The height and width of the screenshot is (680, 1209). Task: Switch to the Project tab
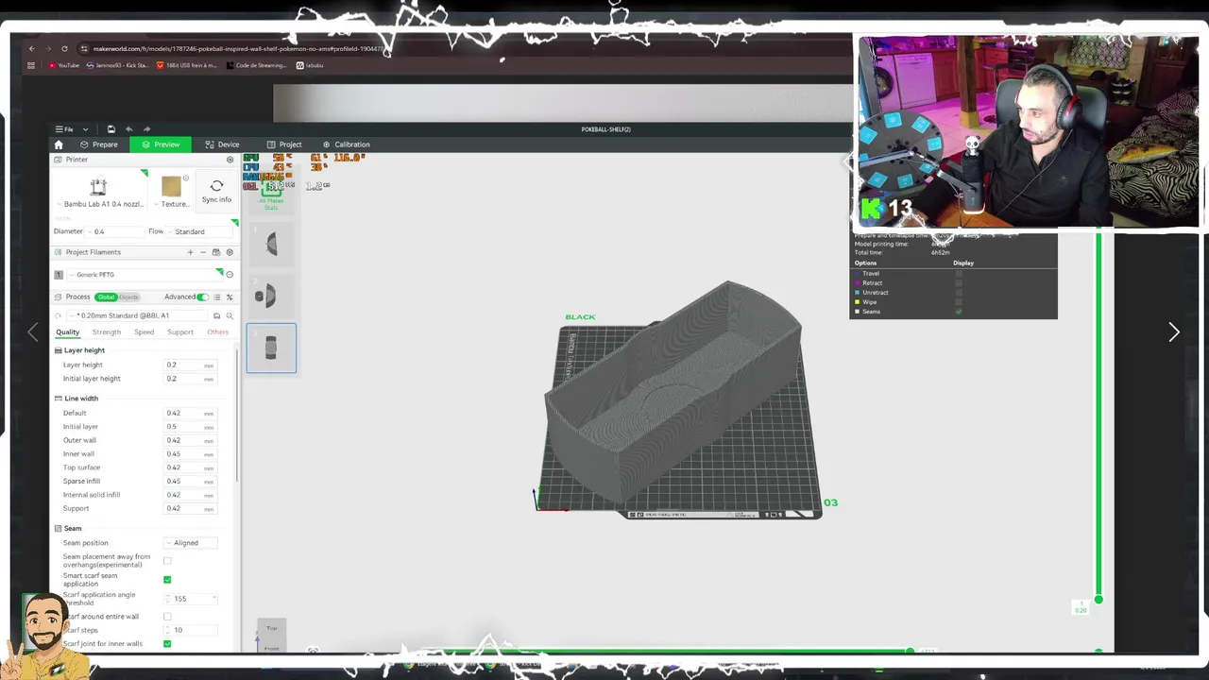pyautogui.click(x=283, y=144)
